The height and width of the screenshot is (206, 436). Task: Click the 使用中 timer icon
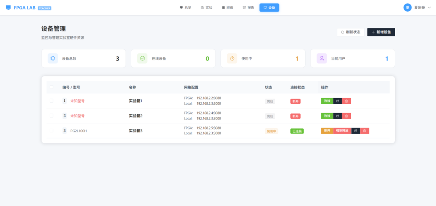[x=232, y=58]
